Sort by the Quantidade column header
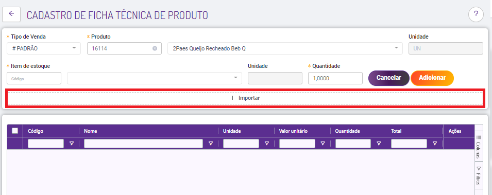The image size is (492, 195). click(x=347, y=131)
